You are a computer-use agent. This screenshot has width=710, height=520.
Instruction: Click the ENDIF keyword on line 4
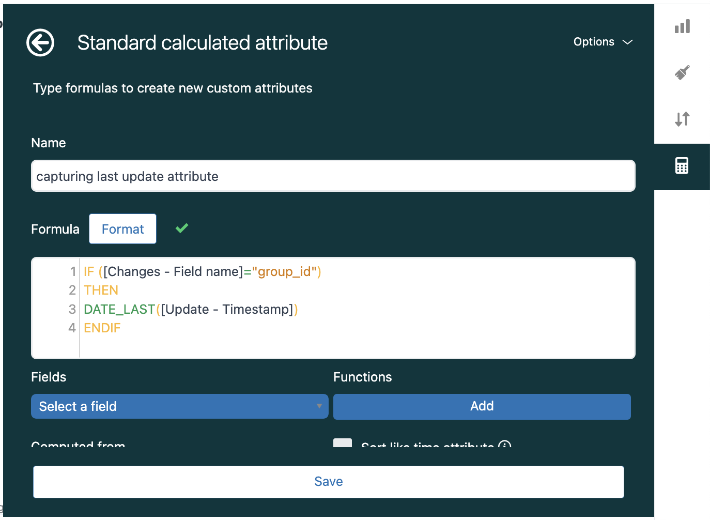pos(102,328)
